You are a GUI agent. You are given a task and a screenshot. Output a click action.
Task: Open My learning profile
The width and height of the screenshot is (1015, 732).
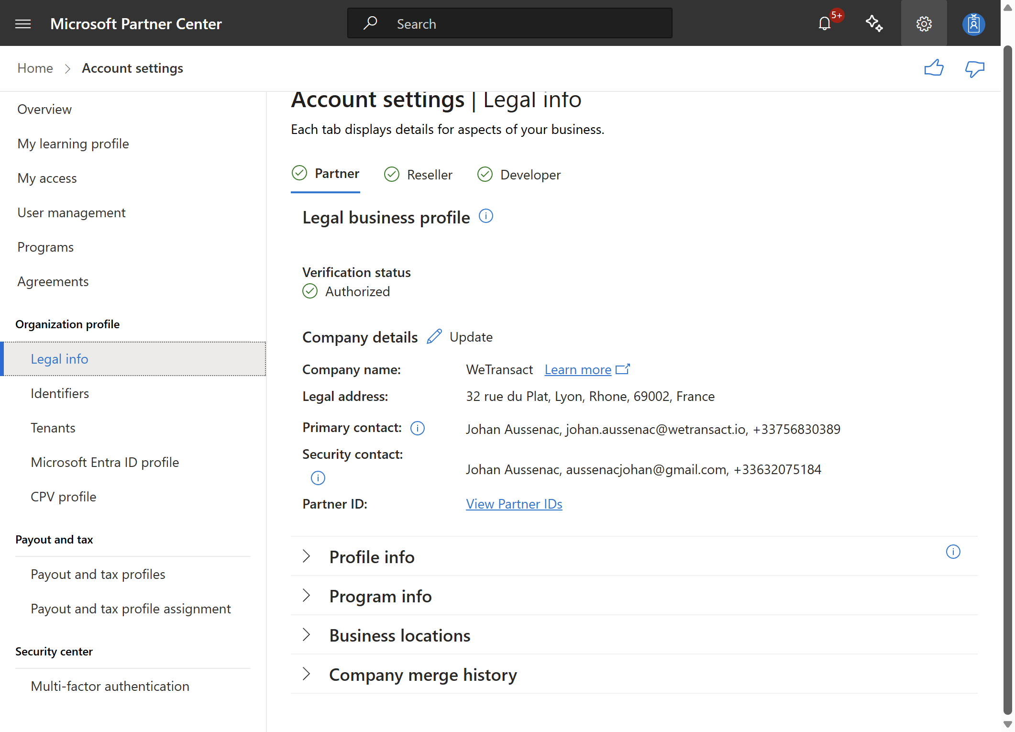tap(73, 144)
